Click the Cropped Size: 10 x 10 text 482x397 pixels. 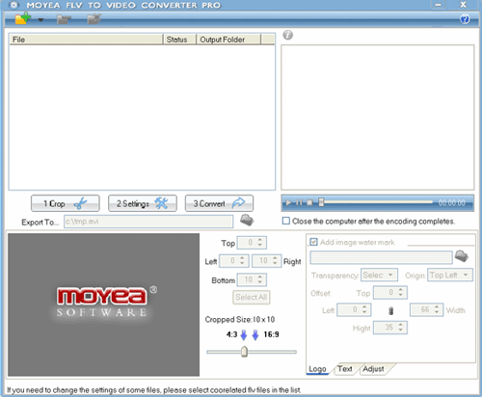coord(240,320)
